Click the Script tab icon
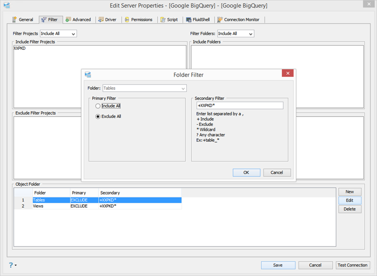 click(163, 20)
